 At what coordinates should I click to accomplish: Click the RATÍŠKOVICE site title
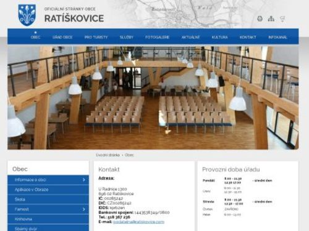coord(74,18)
